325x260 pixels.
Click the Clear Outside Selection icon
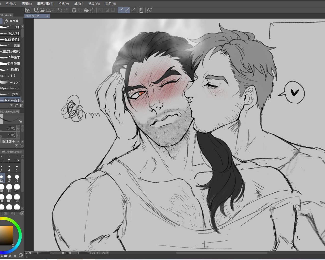click(x=80, y=10)
